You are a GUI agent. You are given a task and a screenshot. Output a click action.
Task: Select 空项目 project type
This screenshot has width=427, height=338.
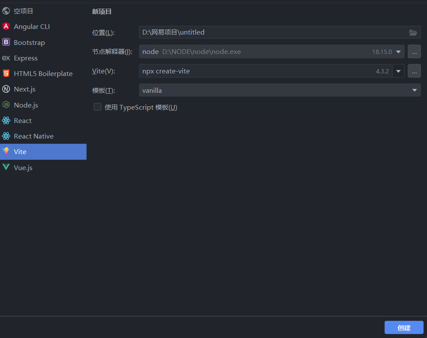pyautogui.click(x=43, y=11)
